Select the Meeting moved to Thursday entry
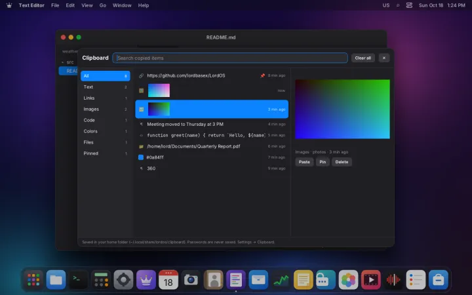 tap(212, 125)
